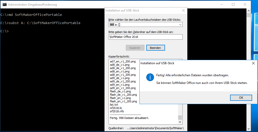Click the command prompt scrollbar down arrow
The image size is (258, 132).
(x=249, y=129)
